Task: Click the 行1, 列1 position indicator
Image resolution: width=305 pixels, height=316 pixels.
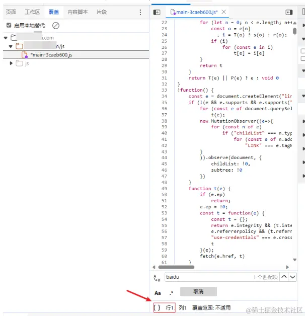Action: click(x=176, y=308)
